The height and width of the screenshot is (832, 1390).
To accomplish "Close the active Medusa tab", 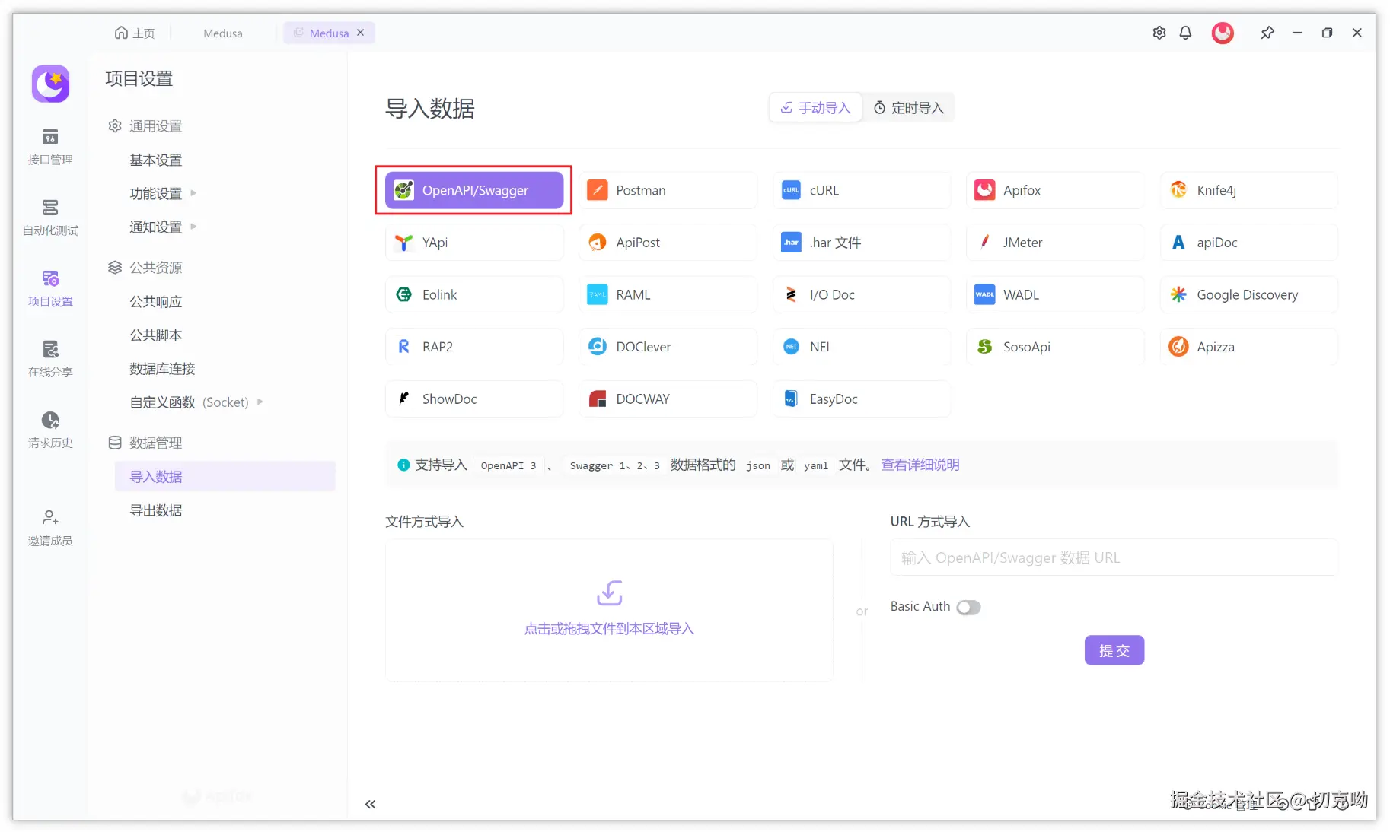I will pos(361,33).
